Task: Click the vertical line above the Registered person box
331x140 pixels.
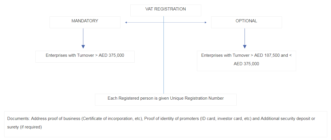Action: [x=164, y=71]
